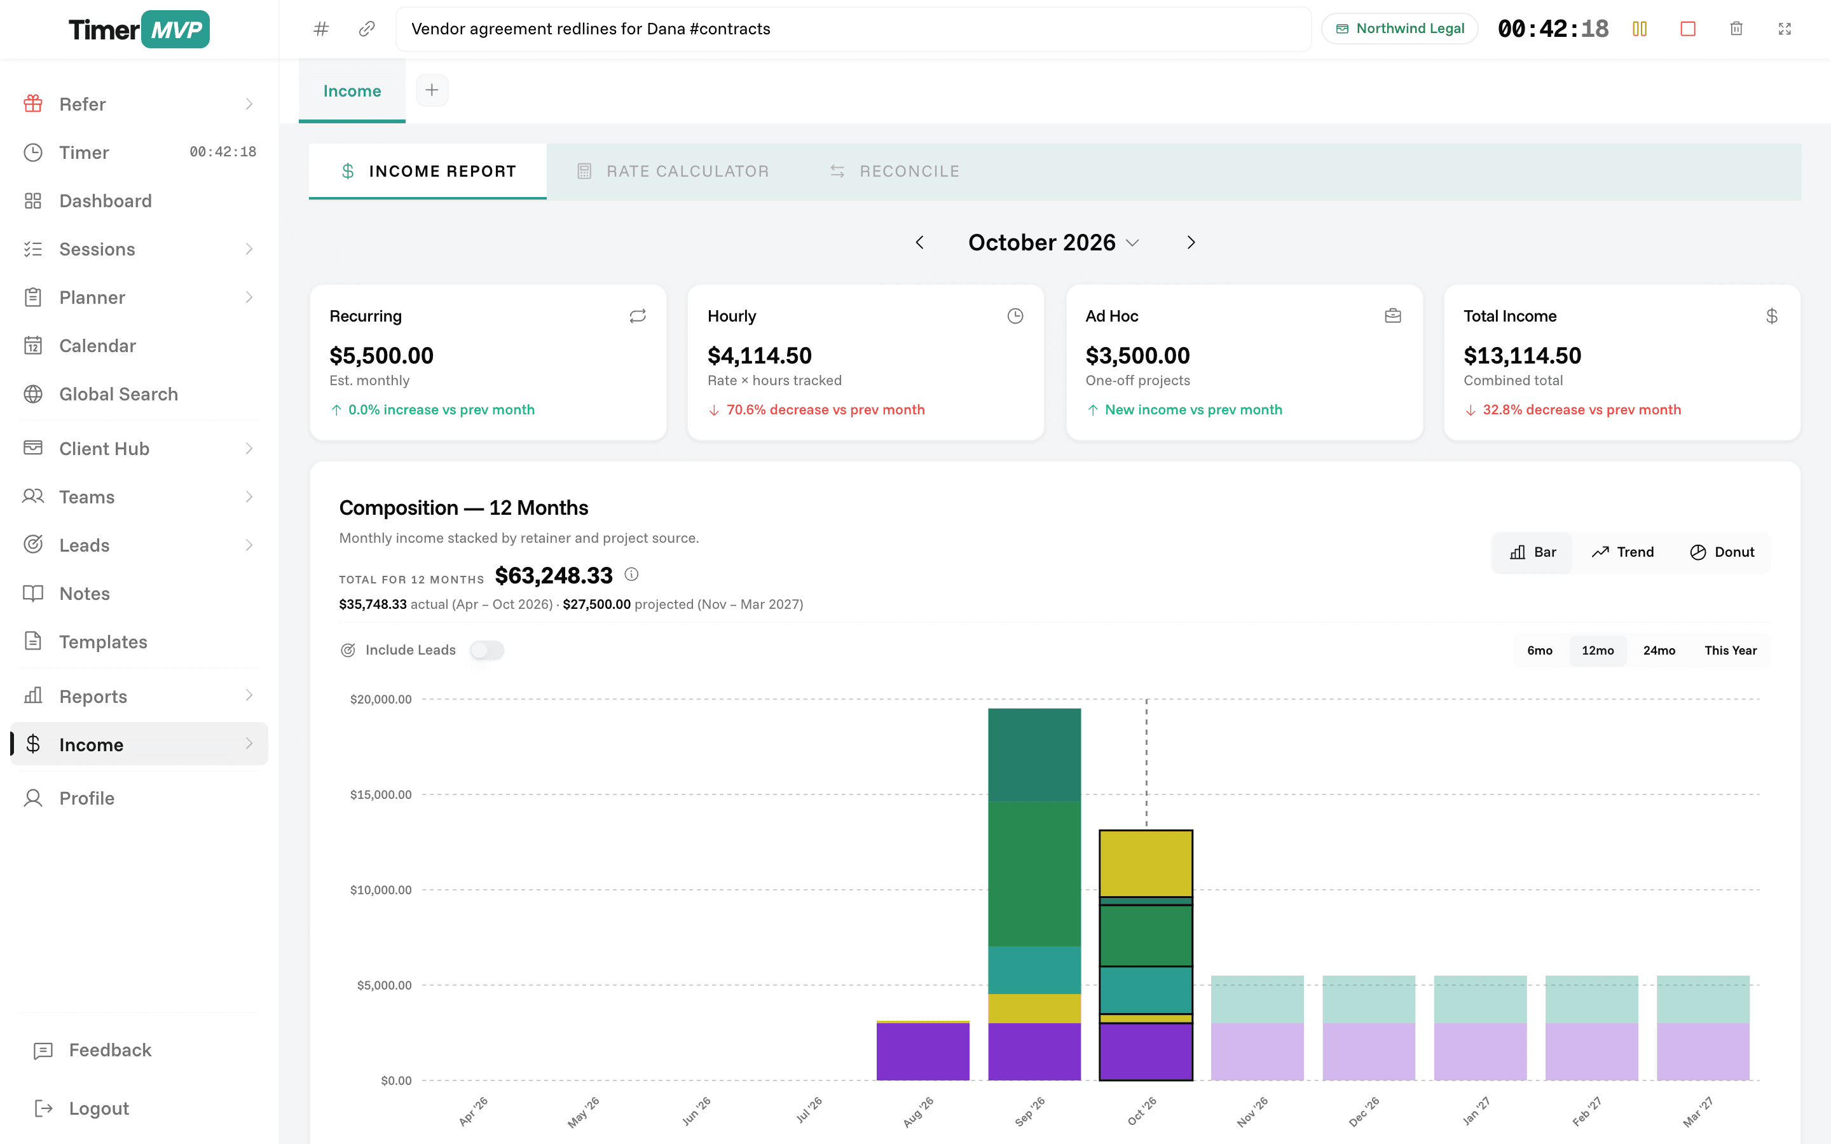Select the 12mo range option

coord(1598,651)
